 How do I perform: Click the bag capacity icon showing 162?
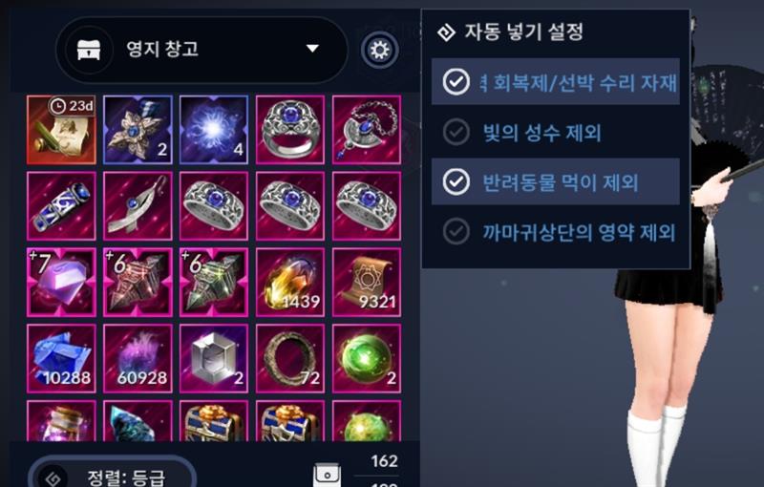pyautogui.click(x=327, y=475)
